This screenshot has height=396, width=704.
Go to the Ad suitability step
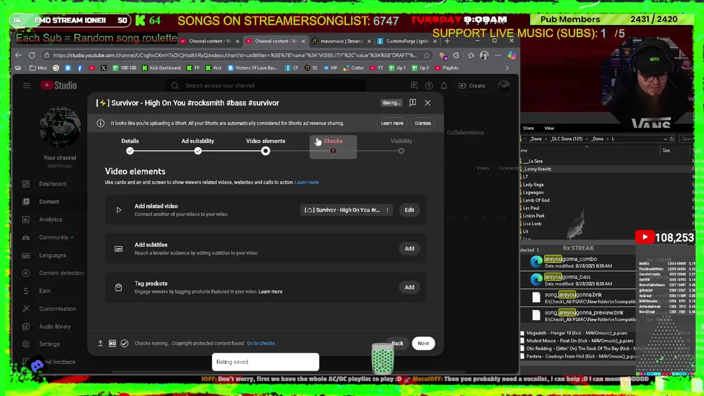(197, 146)
